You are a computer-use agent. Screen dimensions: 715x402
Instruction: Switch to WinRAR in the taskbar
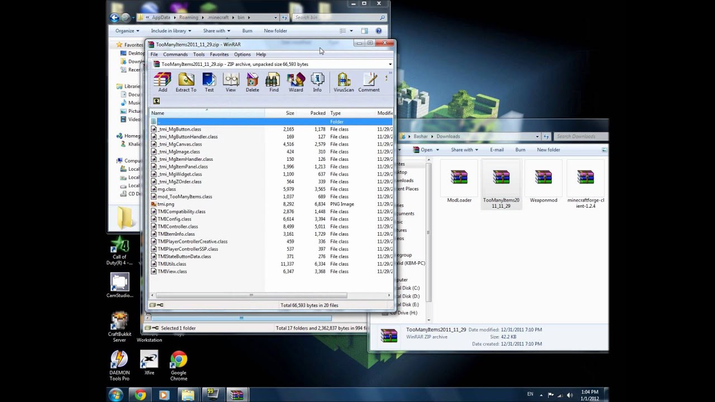[x=237, y=395]
